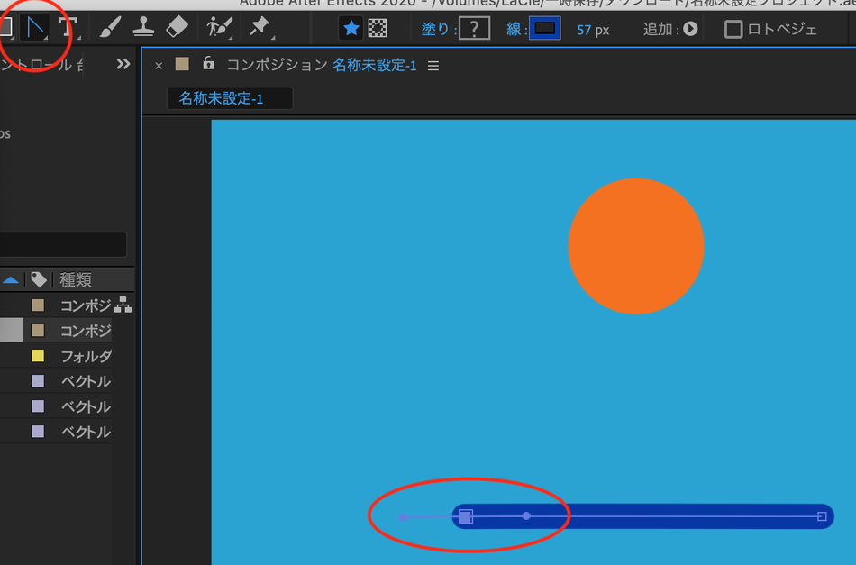Open stroke options via 線 label
This screenshot has height=565, width=856.
click(x=514, y=29)
